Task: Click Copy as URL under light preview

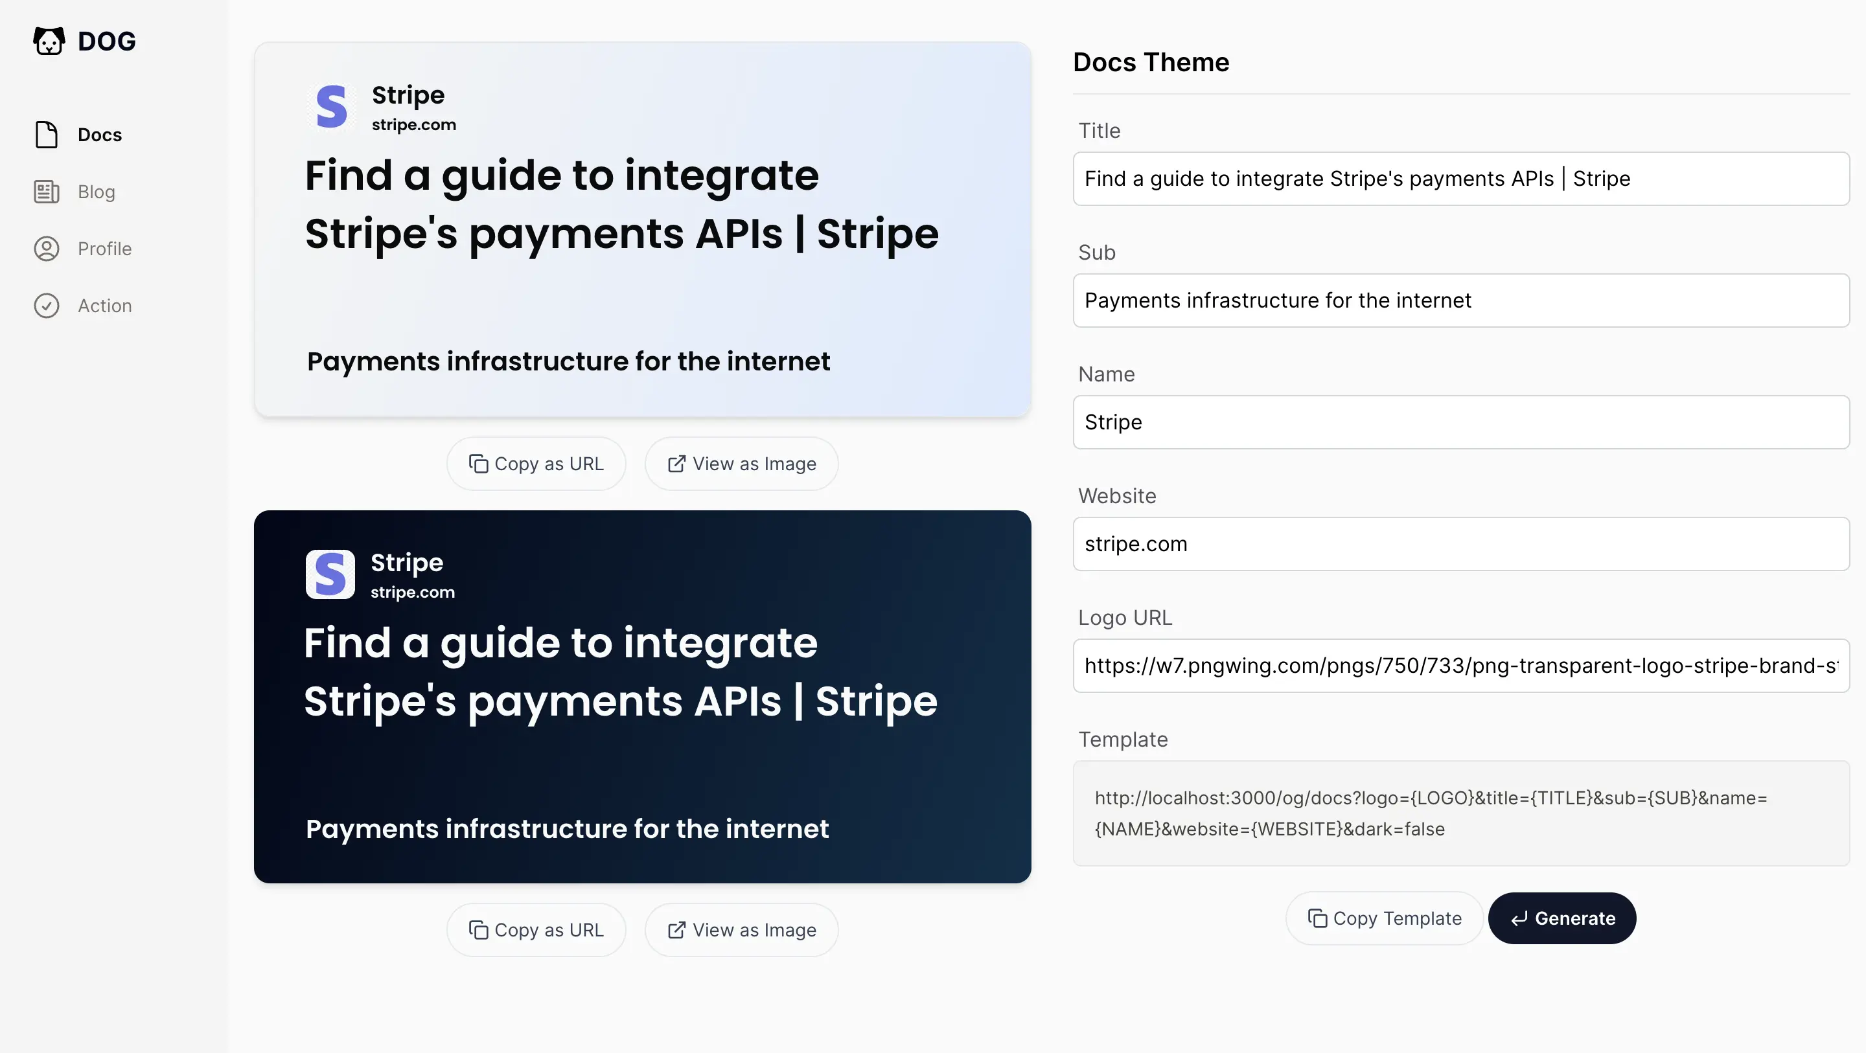Action: tap(536, 464)
